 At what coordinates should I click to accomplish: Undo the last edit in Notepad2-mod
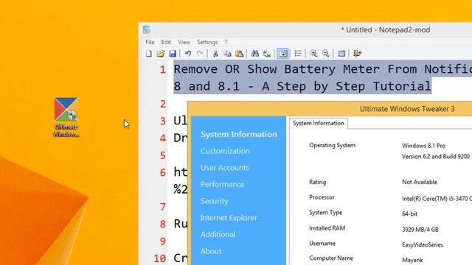click(188, 54)
